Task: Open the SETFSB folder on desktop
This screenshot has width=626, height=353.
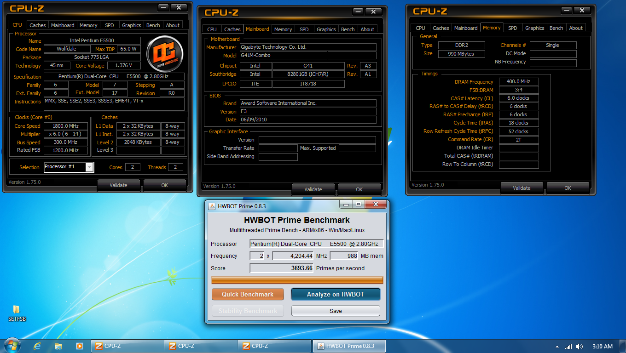Action: (x=17, y=313)
